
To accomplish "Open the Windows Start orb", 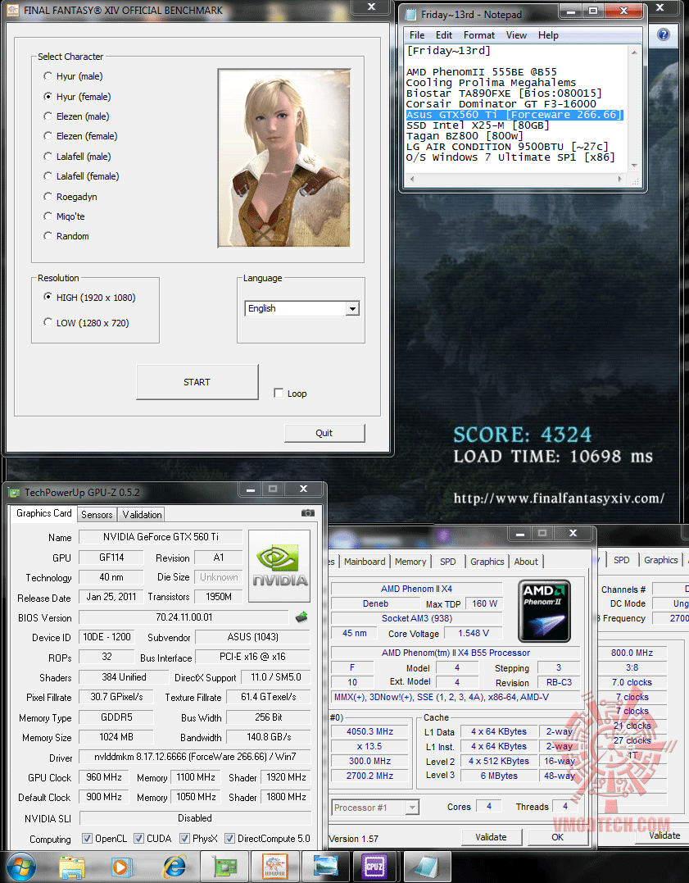I will point(20,867).
